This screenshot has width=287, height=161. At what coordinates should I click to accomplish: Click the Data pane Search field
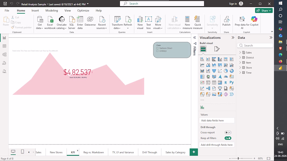[x=255, y=46]
